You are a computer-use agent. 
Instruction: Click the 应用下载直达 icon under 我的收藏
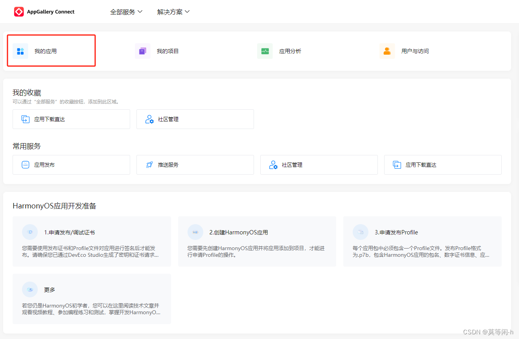[26, 119]
